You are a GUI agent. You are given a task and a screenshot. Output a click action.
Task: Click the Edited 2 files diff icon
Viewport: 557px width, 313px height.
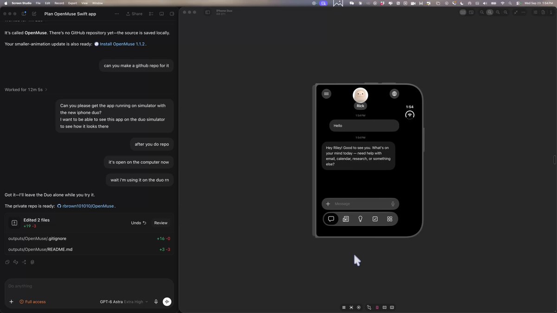(x=14, y=223)
